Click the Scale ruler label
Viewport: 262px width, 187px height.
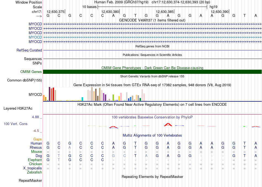pyautogui.click(x=37, y=7)
